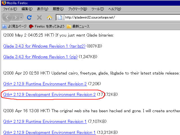
Task: Open Gtk+ 2.12.9 Development Environment Revision 2
Action: coord(49,94)
